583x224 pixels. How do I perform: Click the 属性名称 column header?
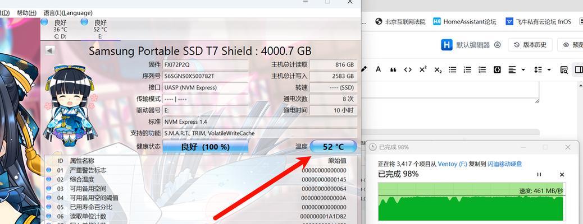pyautogui.click(x=82, y=161)
